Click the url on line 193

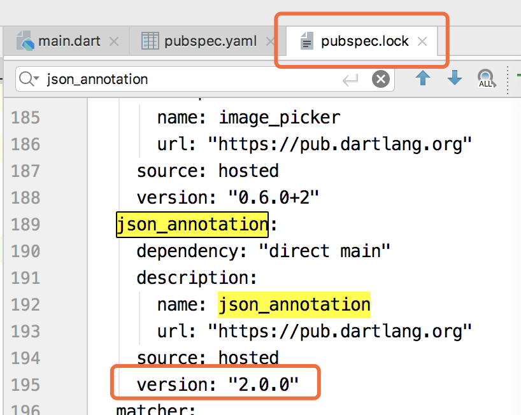point(315,332)
